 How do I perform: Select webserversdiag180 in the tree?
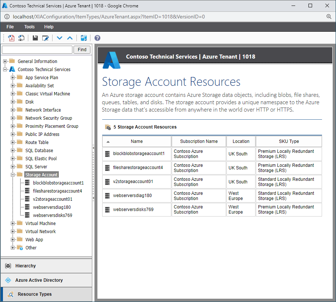(52, 207)
